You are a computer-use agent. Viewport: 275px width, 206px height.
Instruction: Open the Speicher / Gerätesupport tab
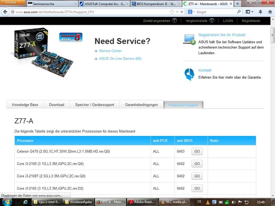coord(95,105)
